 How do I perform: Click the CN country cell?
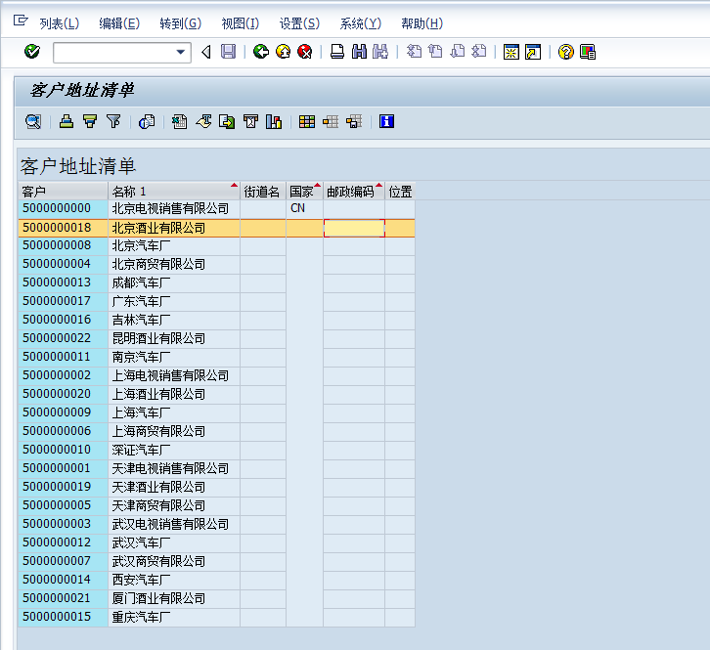pos(304,208)
